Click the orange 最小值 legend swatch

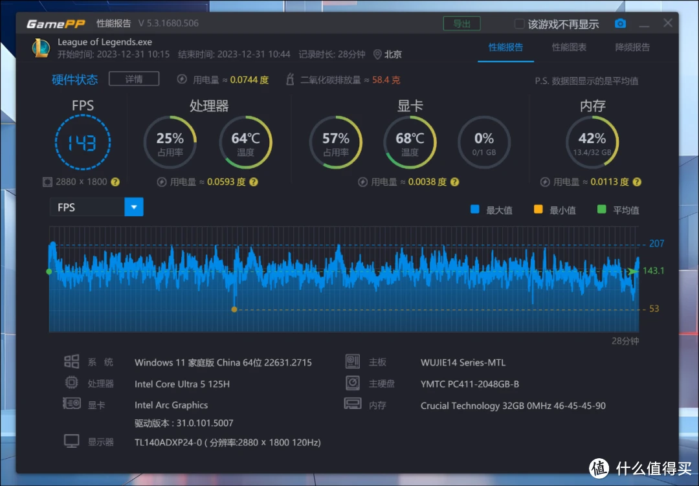538,209
